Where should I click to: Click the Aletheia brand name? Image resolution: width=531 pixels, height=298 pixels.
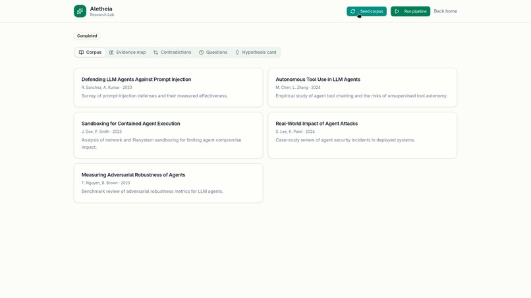tap(101, 9)
